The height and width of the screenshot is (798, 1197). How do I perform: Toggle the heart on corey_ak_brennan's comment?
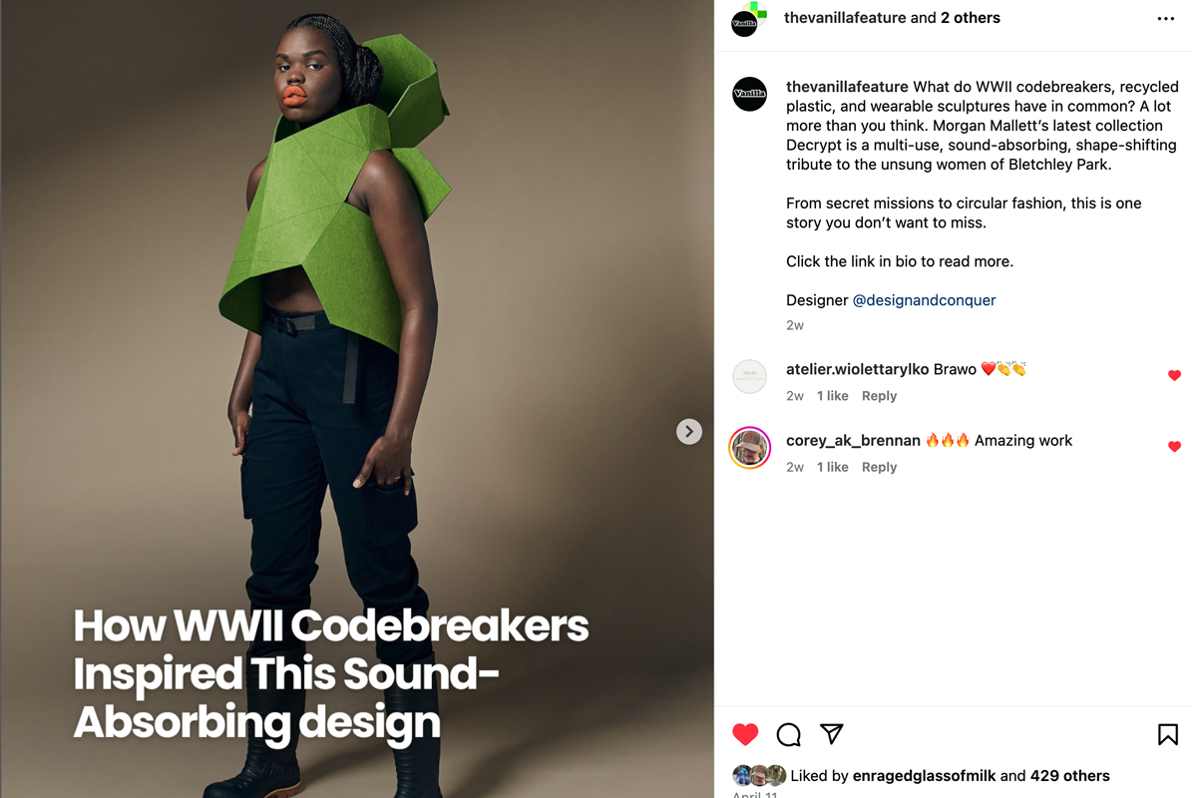click(1174, 446)
